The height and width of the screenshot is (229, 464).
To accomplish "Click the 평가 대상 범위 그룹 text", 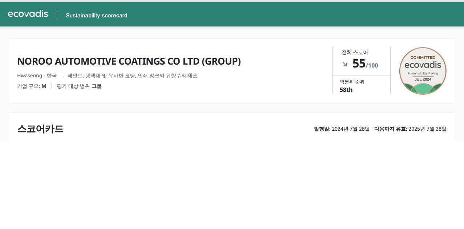I will tap(79, 86).
